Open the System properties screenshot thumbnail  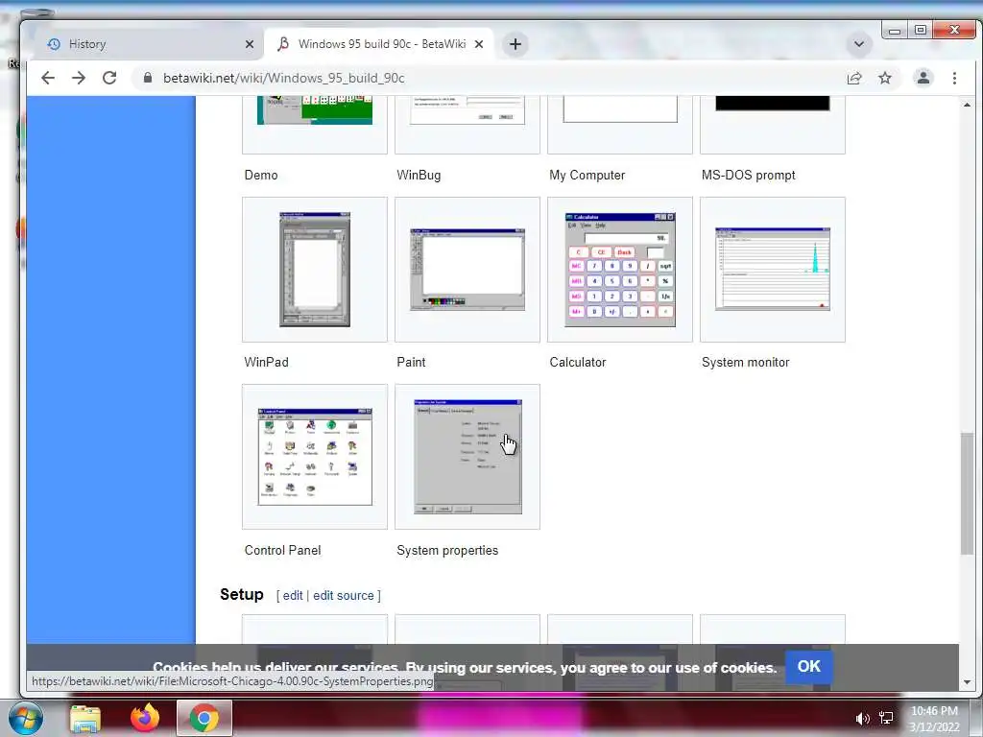(x=468, y=457)
